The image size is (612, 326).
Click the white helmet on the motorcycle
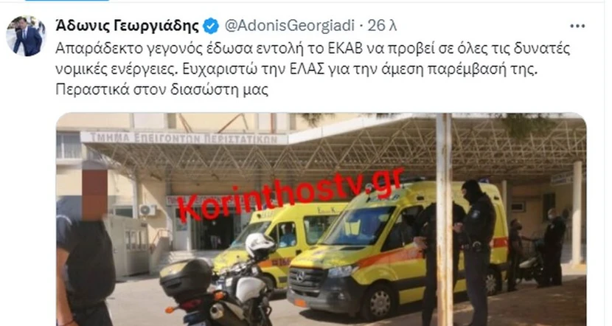click(259, 246)
